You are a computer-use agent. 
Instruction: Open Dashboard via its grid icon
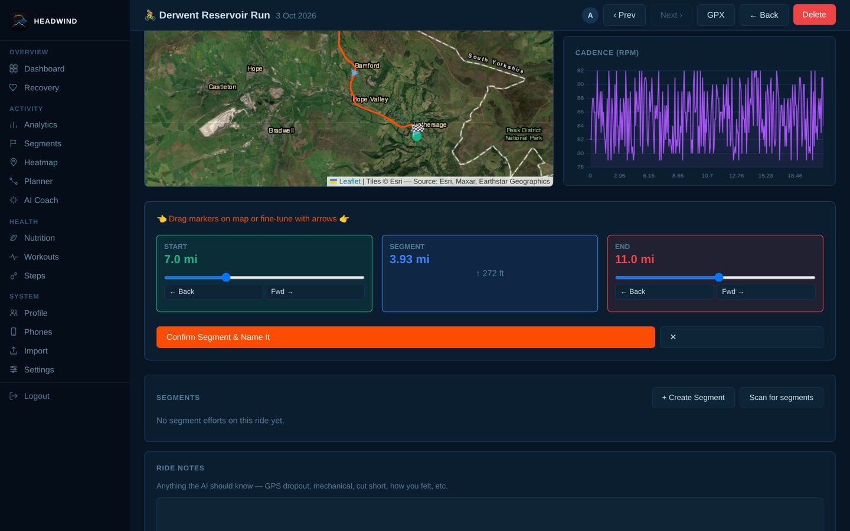point(14,68)
